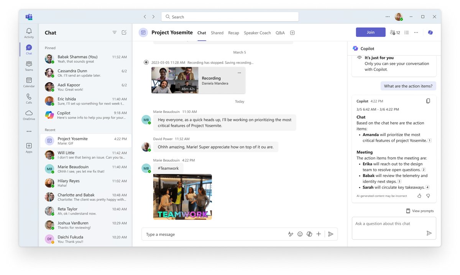The height and width of the screenshot is (275, 460).
Task: Open the recording card's more options menu
Action: point(239,72)
